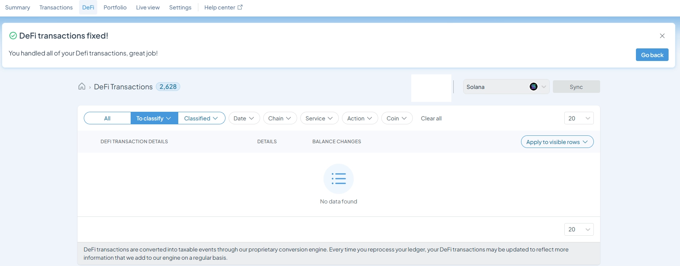This screenshot has width=680, height=266.
Task: Open the Help center external link
Action: 223,7
